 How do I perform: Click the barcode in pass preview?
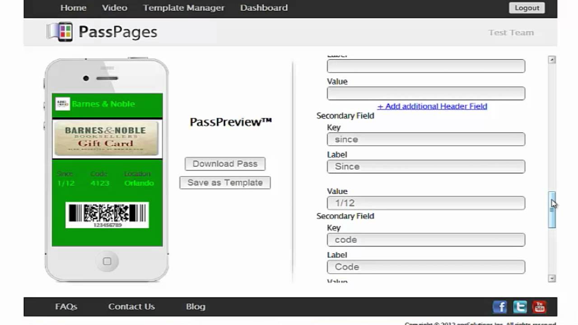coord(107,215)
